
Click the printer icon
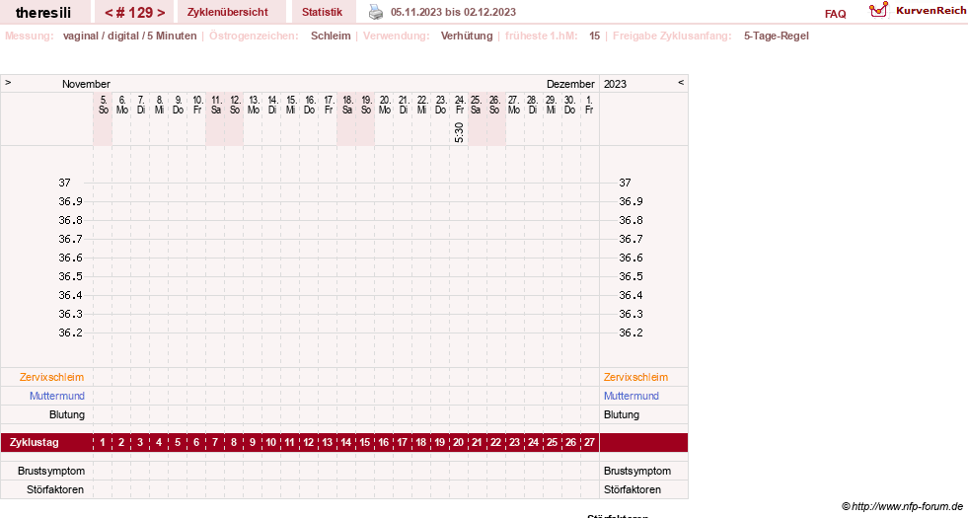[x=375, y=12]
